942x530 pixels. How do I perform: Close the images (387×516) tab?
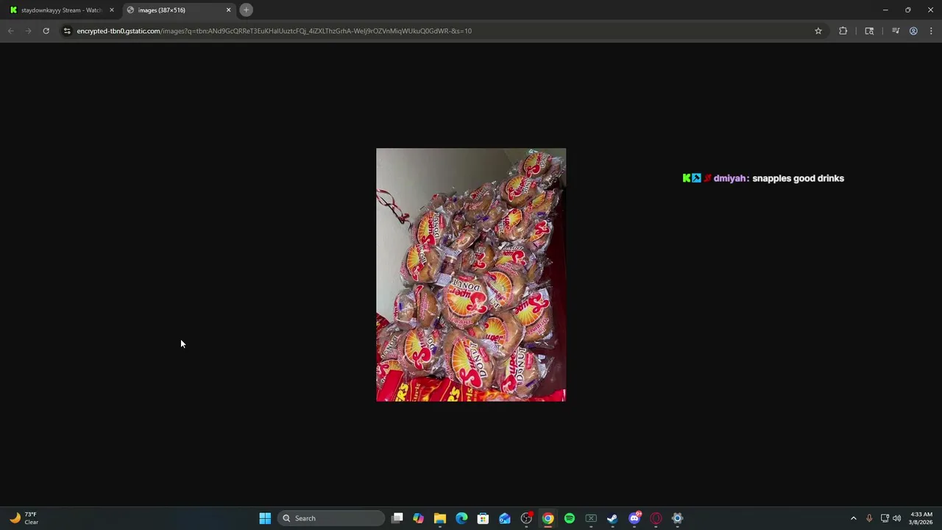(228, 10)
